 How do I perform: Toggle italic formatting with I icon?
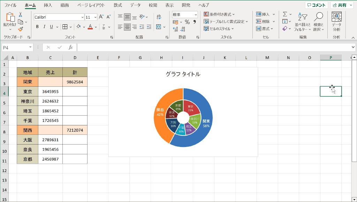[44, 26]
